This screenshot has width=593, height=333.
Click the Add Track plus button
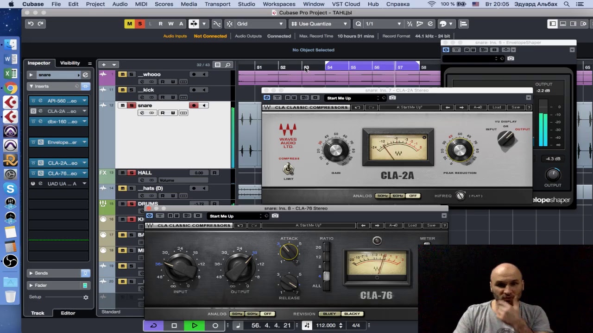tap(104, 65)
